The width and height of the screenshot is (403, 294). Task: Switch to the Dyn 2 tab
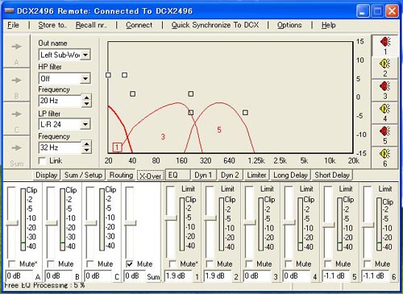[230, 175]
